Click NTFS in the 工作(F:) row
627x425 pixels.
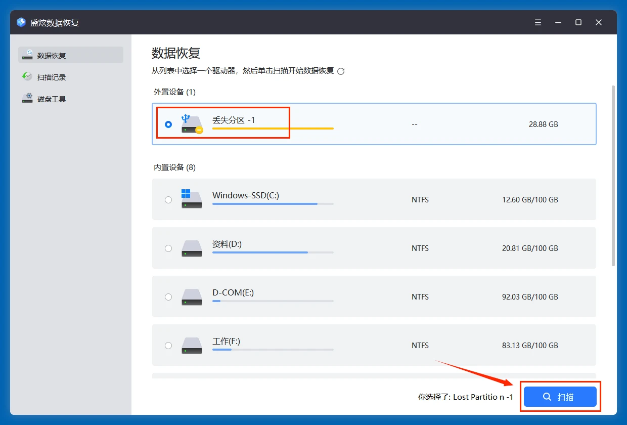[x=420, y=345]
